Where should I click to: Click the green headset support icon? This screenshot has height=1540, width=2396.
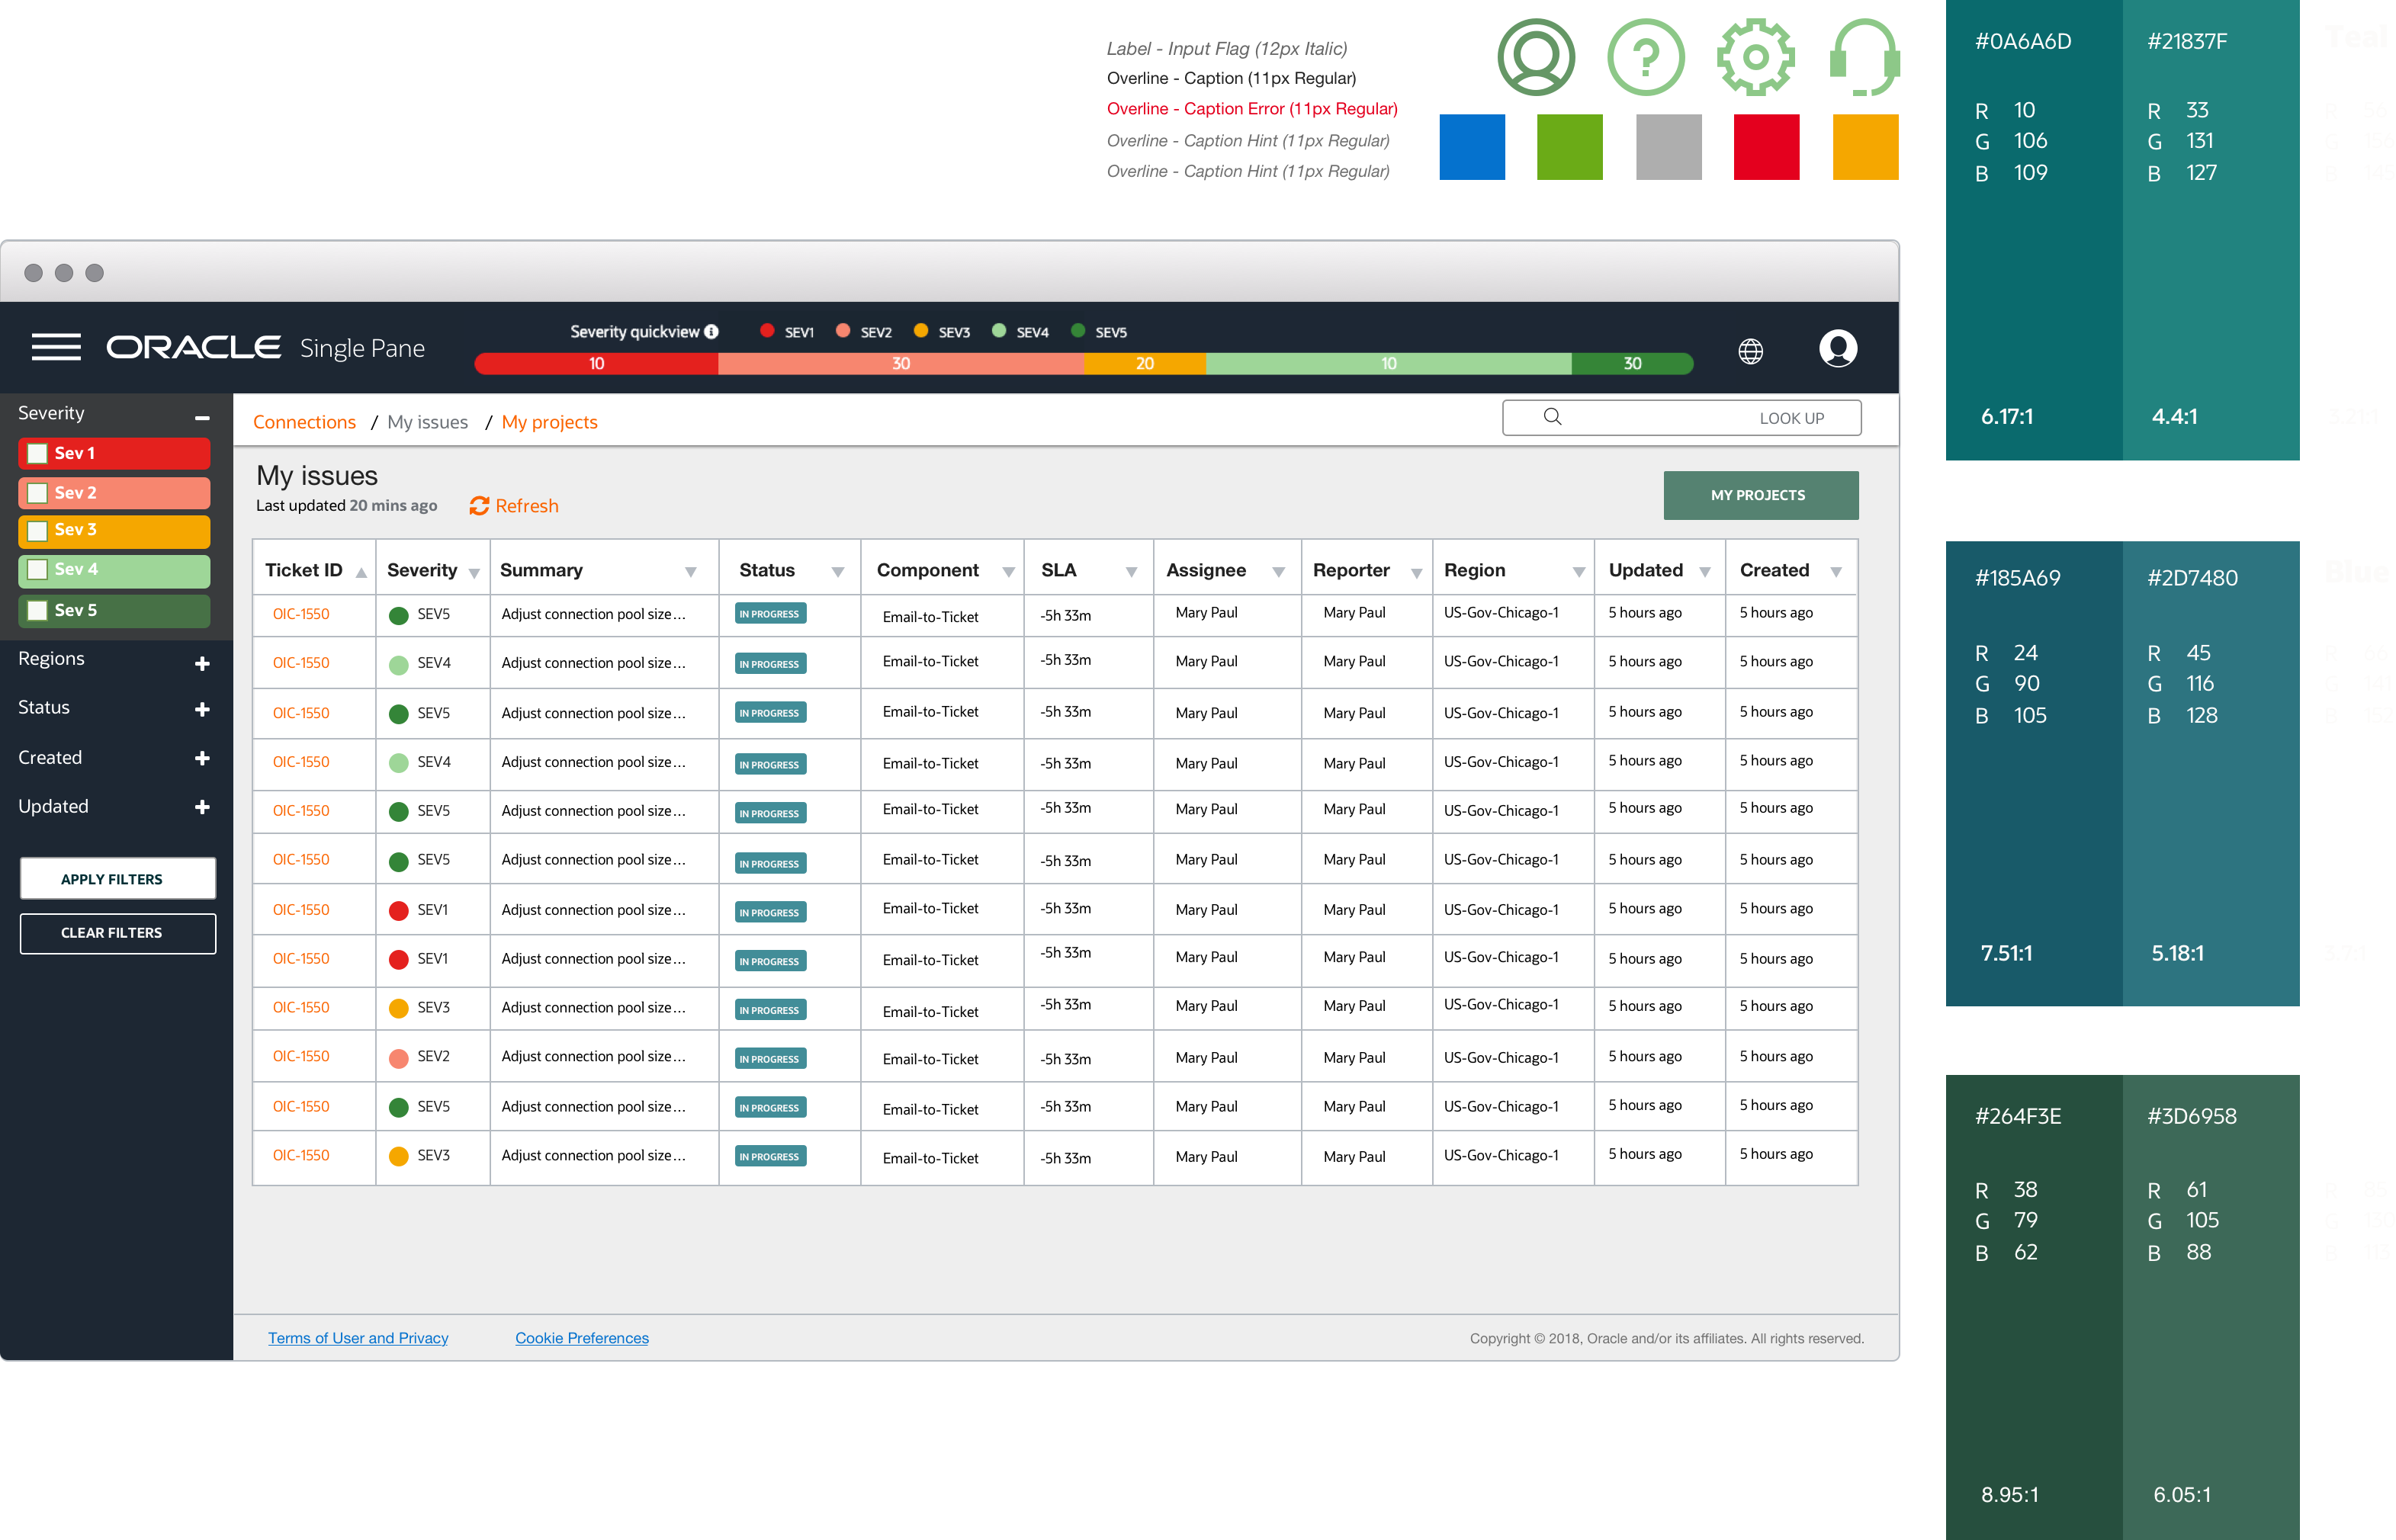[1864, 57]
